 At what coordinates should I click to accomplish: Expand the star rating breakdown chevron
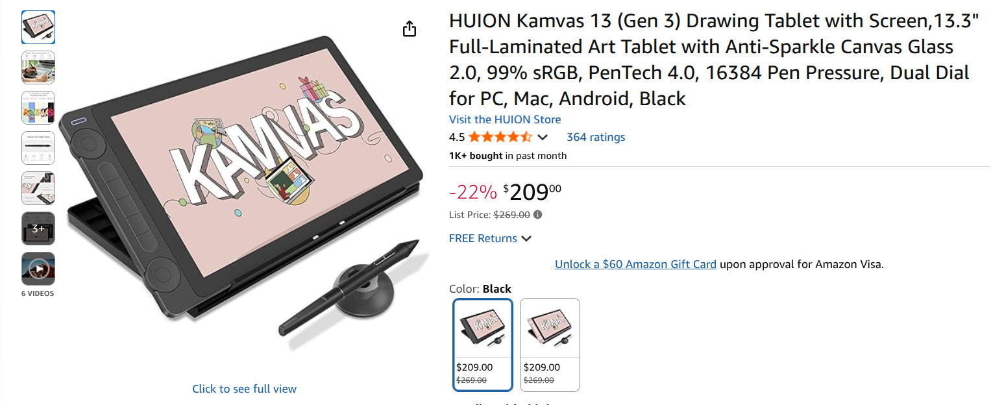pos(543,137)
